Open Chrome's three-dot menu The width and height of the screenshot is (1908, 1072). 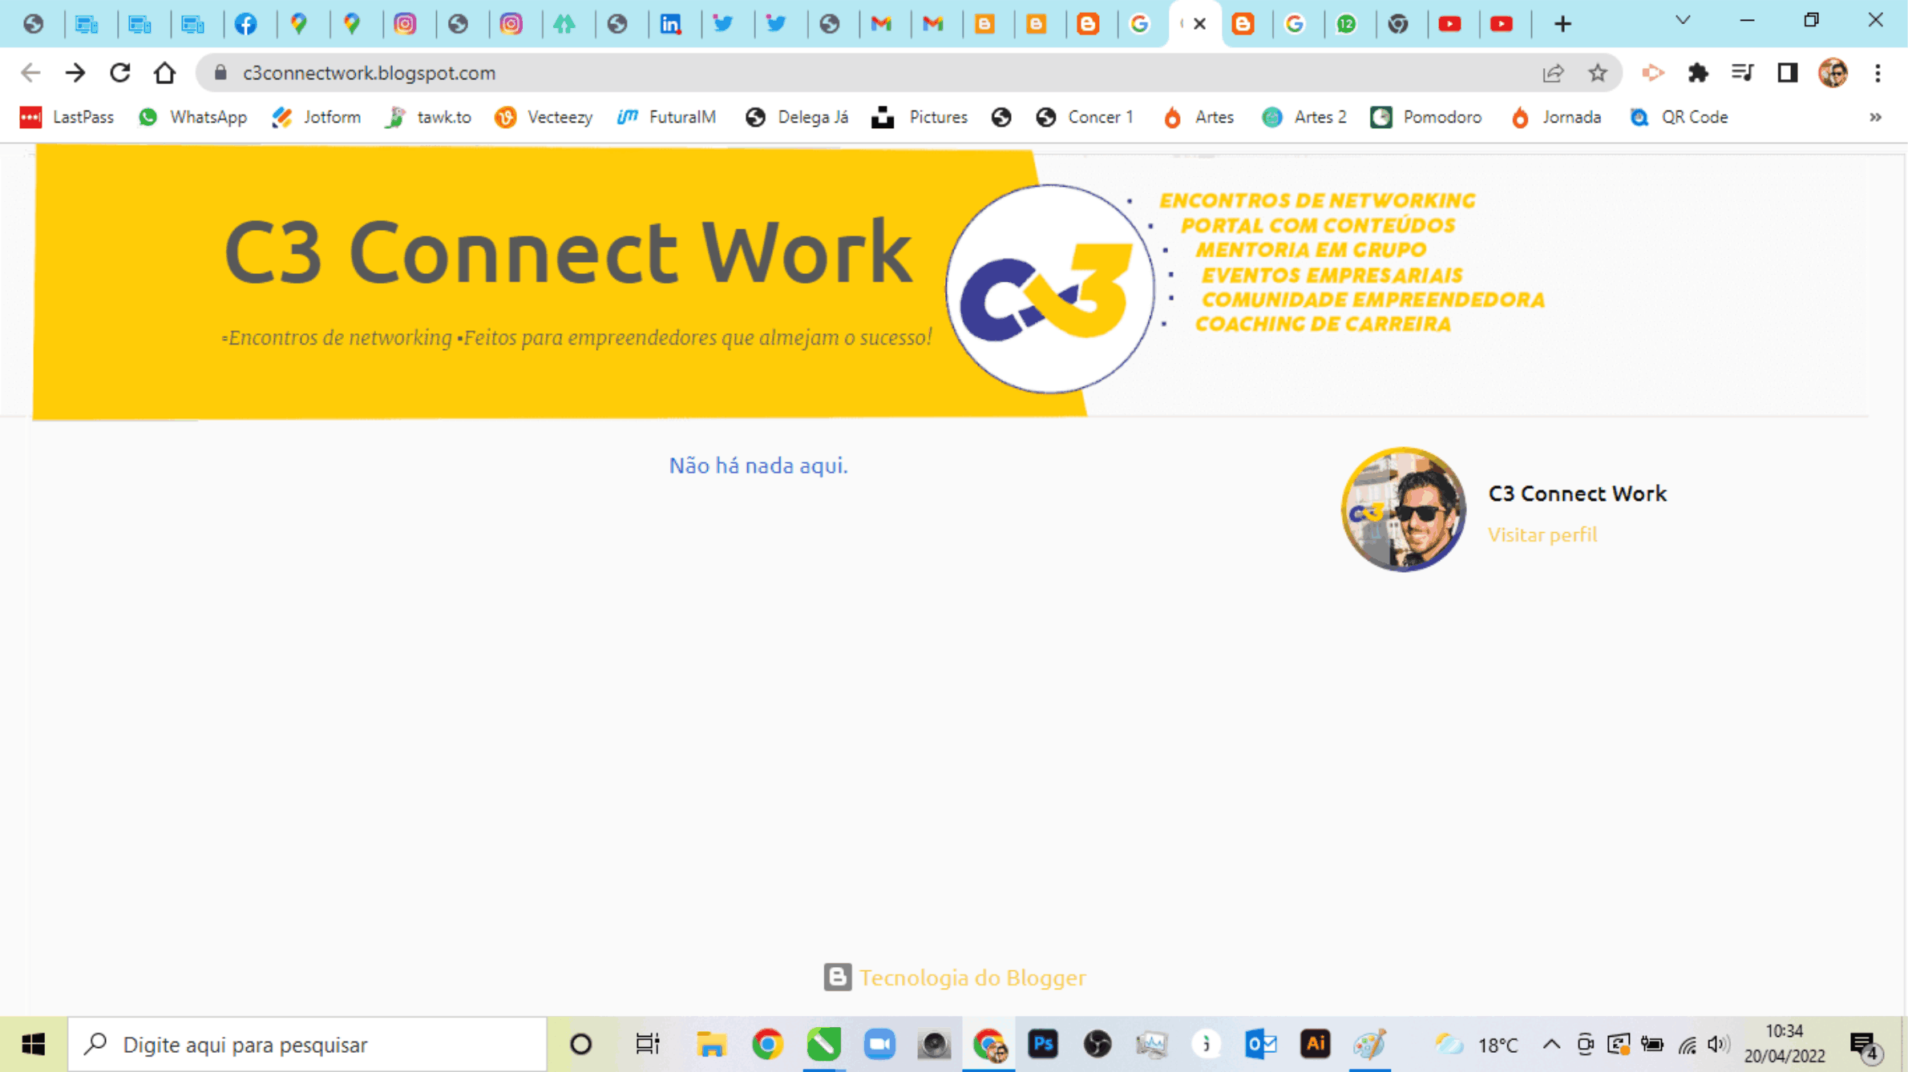[x=1878, y=73]
